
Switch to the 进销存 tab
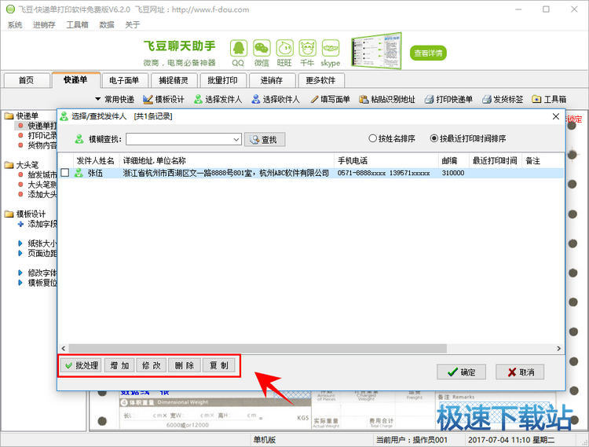tap(271, 80)
